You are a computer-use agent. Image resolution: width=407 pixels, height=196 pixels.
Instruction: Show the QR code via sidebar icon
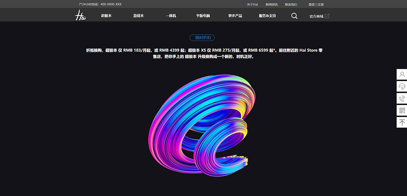tap(402, 111)
